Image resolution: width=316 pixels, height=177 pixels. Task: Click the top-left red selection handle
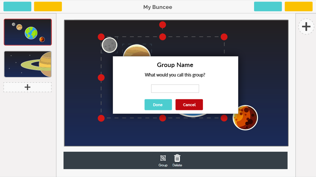pos(101,37)
